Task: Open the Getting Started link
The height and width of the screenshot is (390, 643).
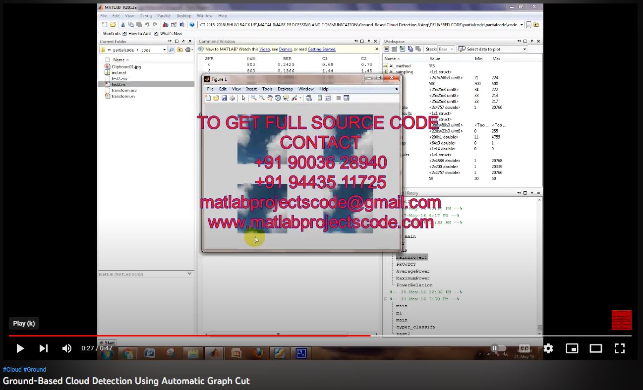Action: coord(322,50)
